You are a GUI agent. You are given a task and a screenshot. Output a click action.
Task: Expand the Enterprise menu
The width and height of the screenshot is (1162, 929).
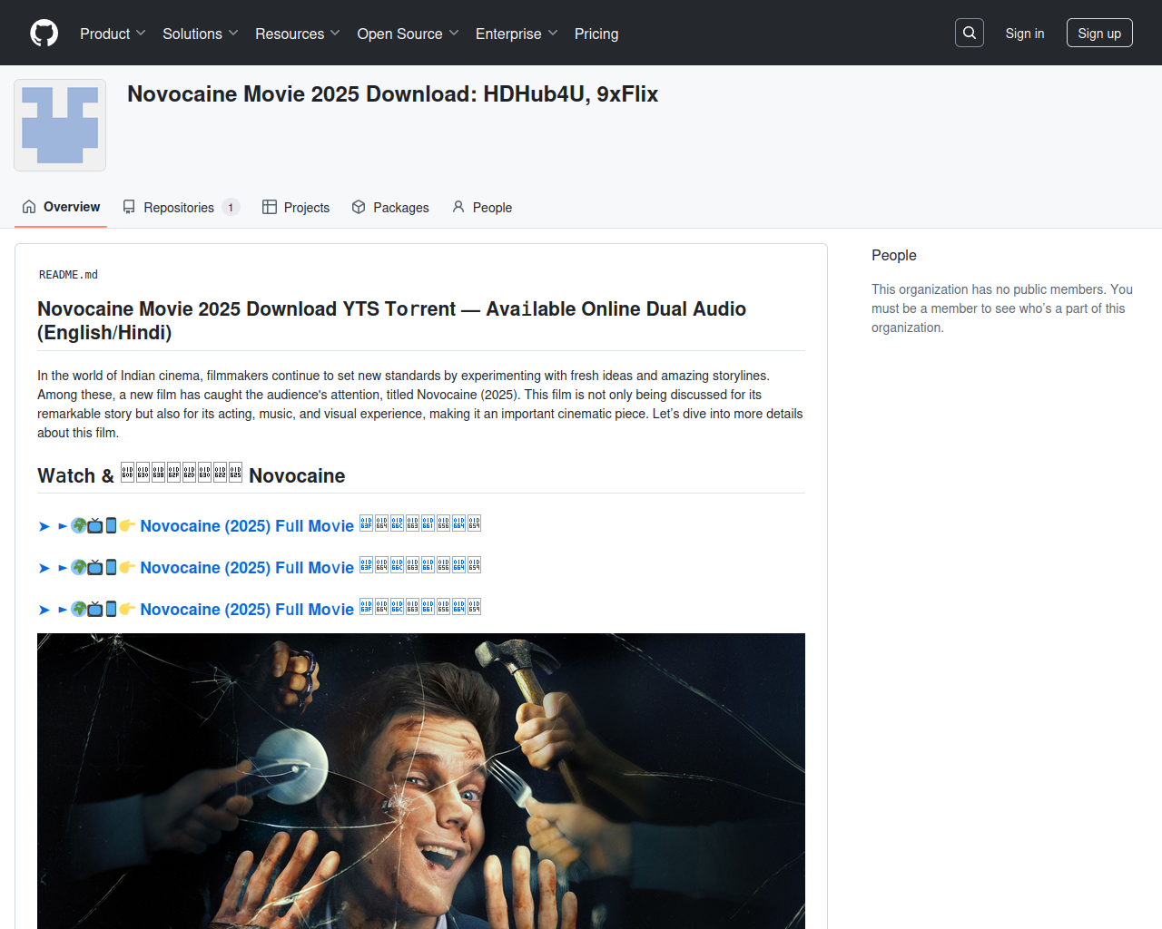(x=517, y=34)
